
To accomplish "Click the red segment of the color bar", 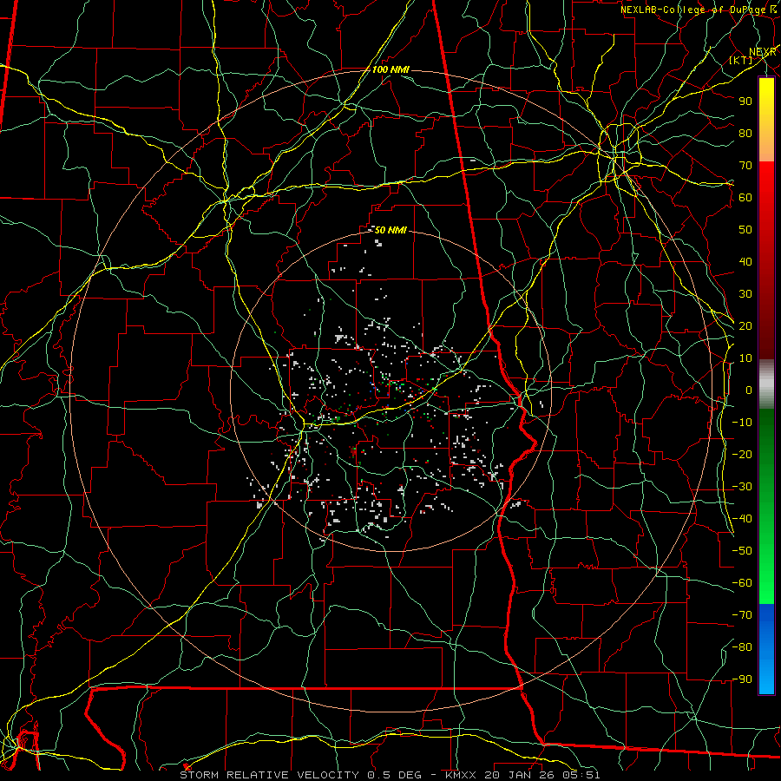I will pos(766,260).
